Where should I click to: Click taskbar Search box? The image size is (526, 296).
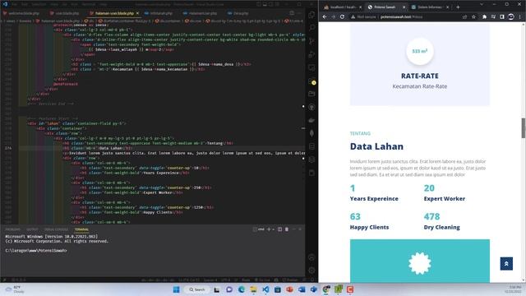[x=197, y=289]
